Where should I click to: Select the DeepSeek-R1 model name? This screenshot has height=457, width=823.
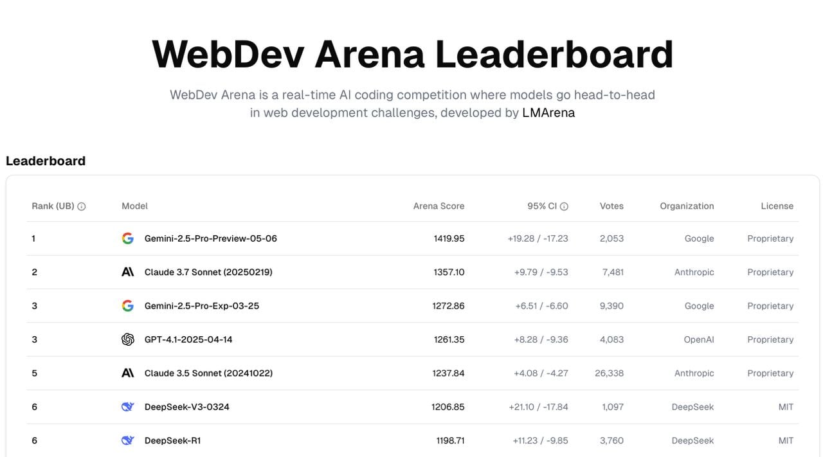[x=173, y=440]
